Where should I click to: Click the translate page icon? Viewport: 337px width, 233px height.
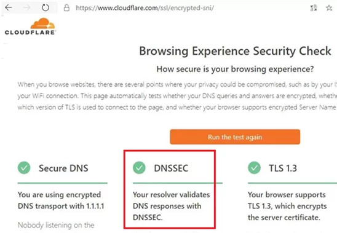point(314,8)
